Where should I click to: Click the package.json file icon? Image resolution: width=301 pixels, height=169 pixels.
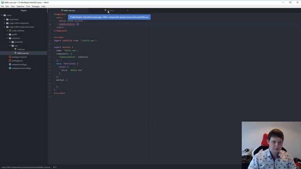pos(10,61)
